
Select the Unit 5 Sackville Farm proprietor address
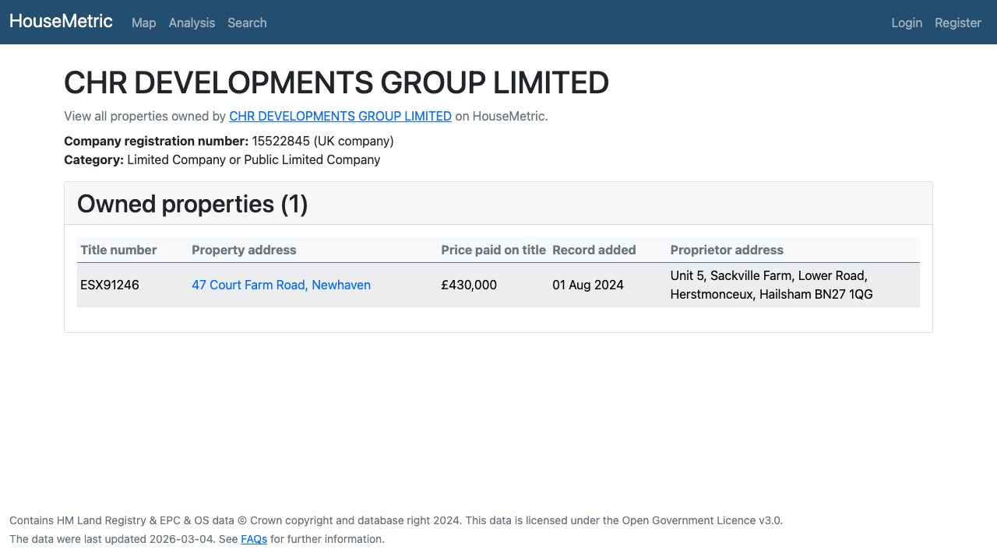(x=771, y=285)
